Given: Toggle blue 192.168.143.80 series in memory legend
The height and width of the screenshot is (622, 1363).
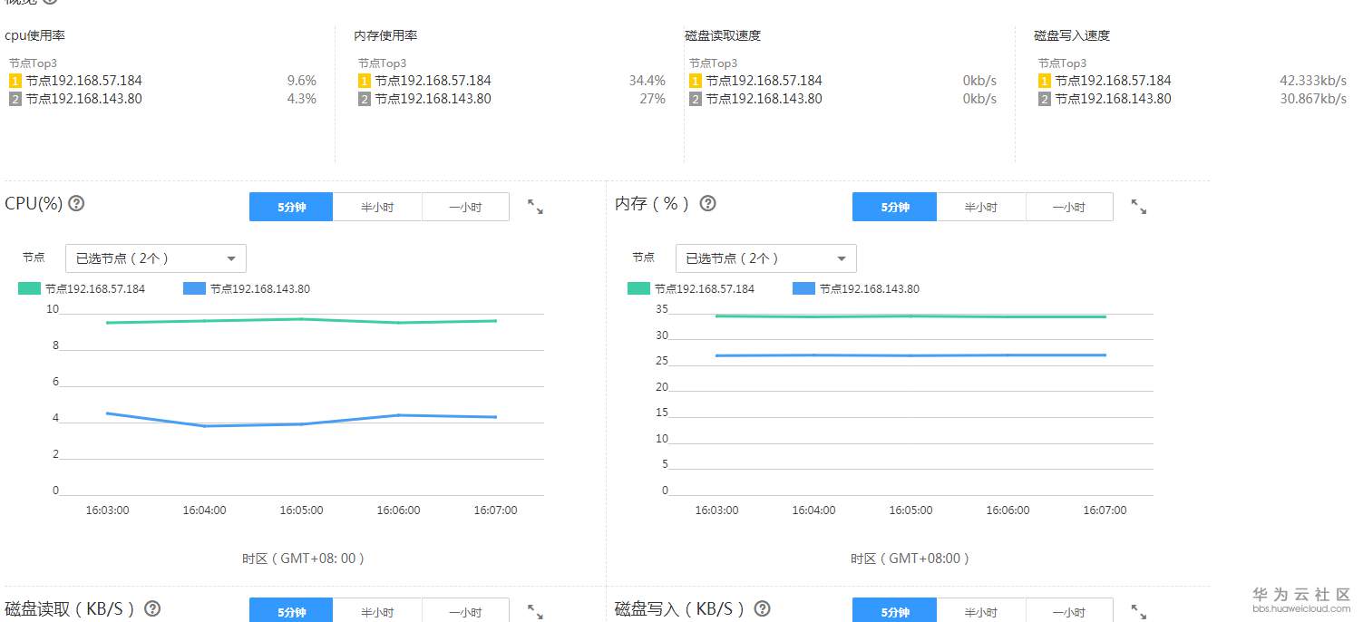Looking at the screenshot, I should click(x=856, y=289).
